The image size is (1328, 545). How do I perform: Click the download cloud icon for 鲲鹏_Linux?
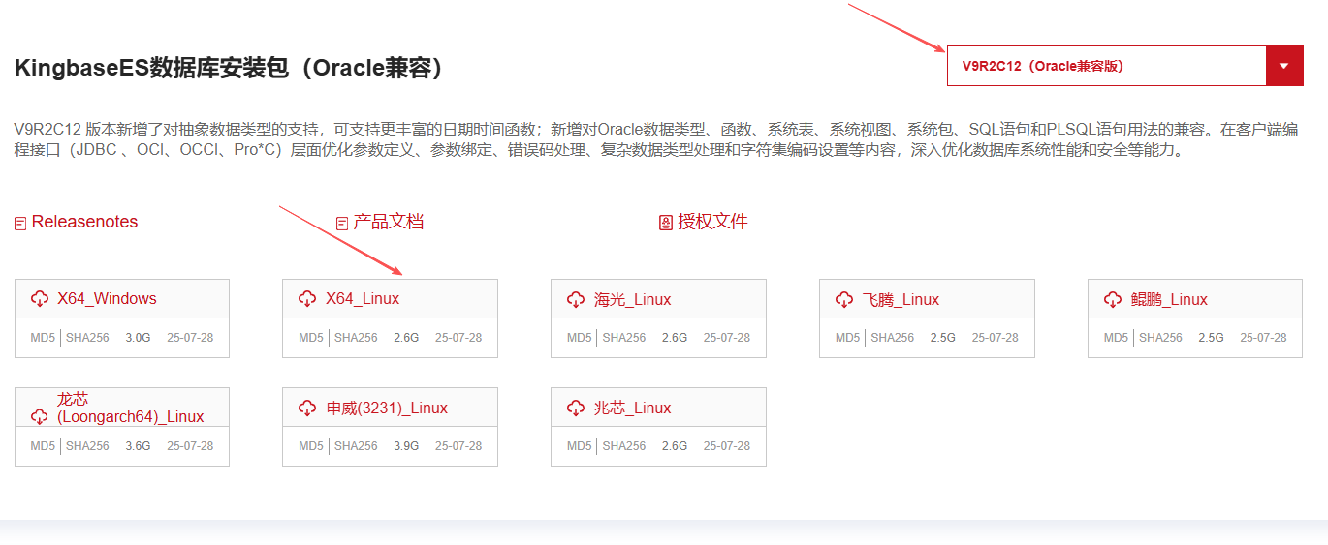[1113, 299]
